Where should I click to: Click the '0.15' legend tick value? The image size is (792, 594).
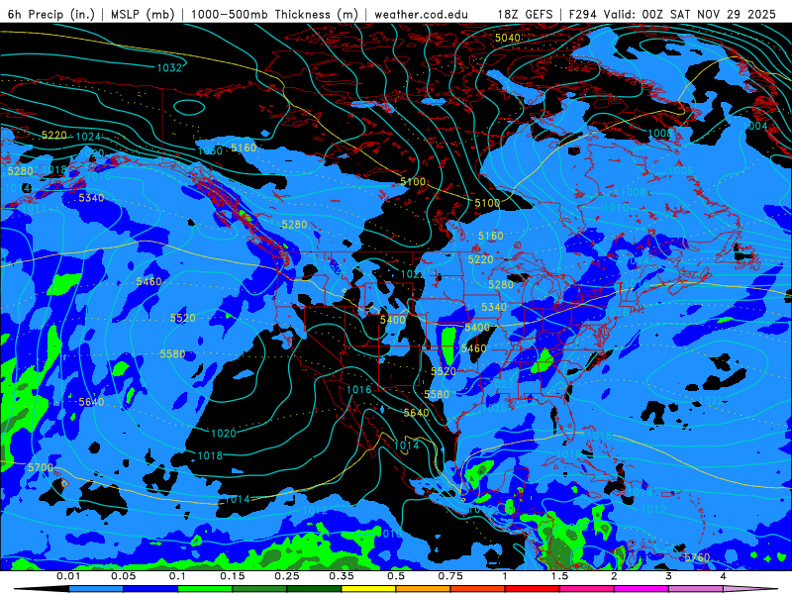click(233, 576)
